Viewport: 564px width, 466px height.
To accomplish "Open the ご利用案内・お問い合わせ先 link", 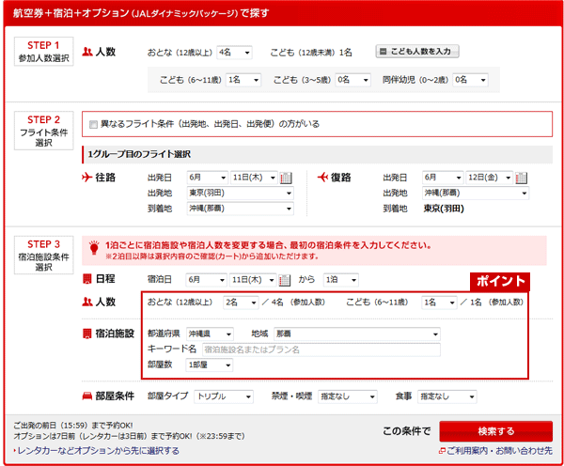I will point(499,452).
